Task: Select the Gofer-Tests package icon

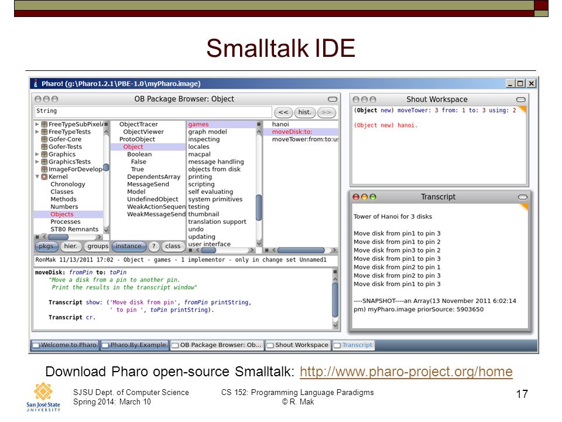Action: click(44, 147)
